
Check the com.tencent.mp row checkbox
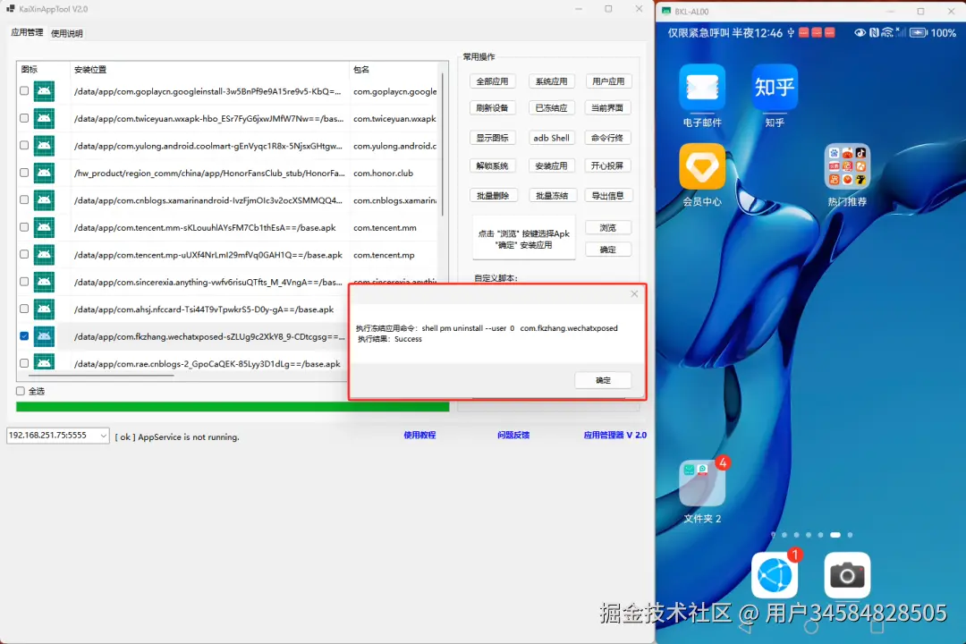point(24,254)
